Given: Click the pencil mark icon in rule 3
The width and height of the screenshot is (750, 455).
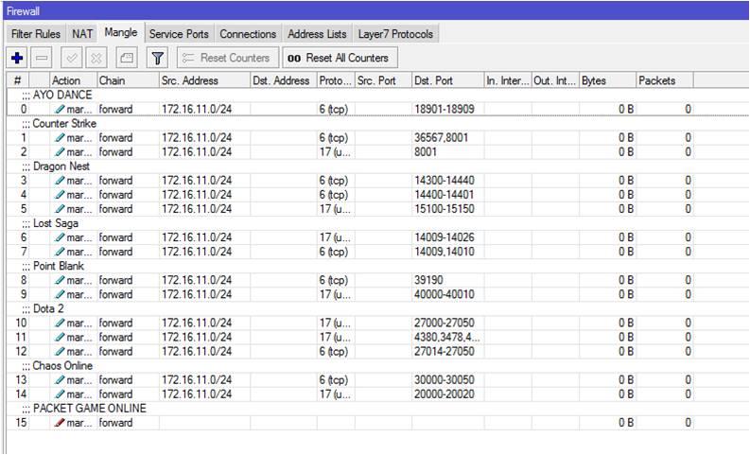Looking at the screenshot, I should (x=60, y=181).
